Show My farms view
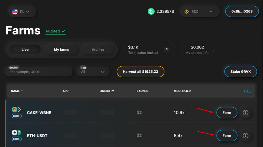The height and width of the screenshot is (147, 263). 61,50
